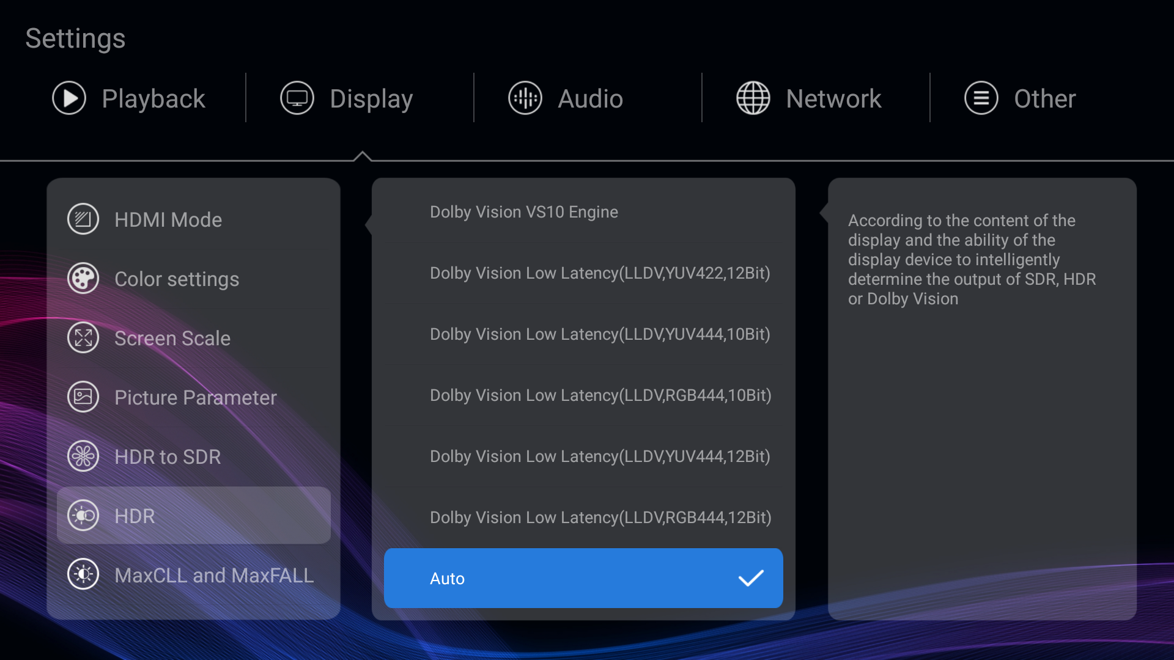Open Picture Parameter settings
This screenshot has height=660, width=1174.
coord(194,397)
